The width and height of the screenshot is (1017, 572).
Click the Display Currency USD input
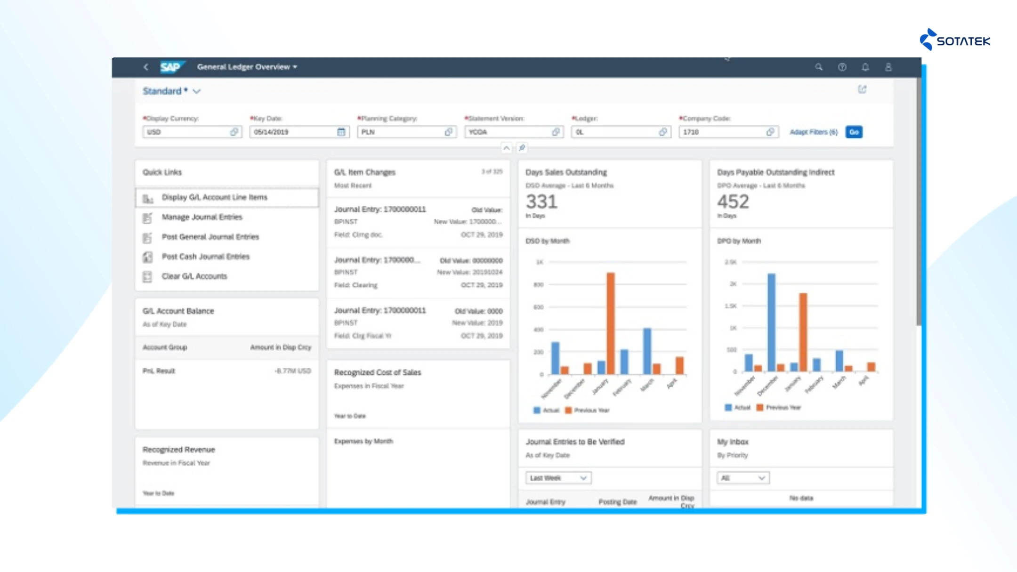point(192,132)
